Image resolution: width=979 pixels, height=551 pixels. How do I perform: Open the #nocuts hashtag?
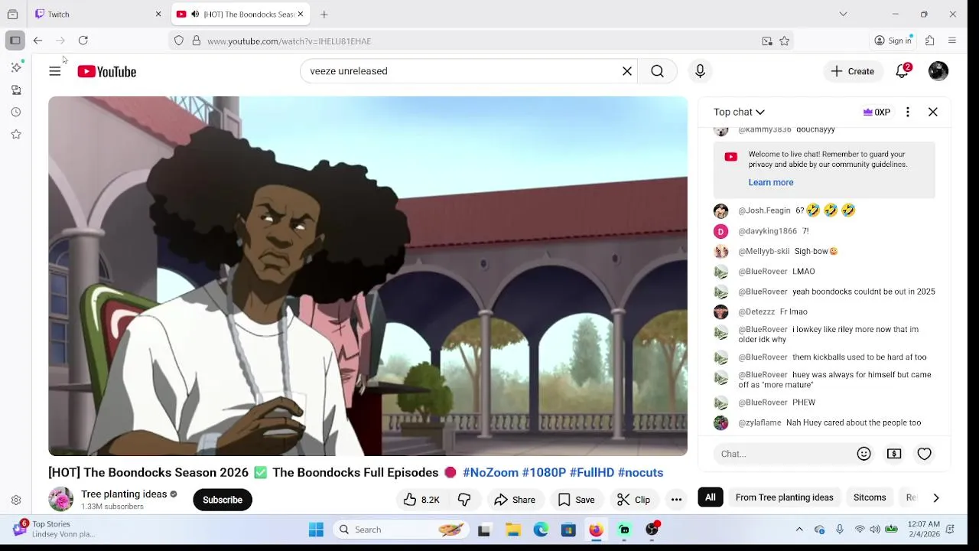[x=640, y=473]
